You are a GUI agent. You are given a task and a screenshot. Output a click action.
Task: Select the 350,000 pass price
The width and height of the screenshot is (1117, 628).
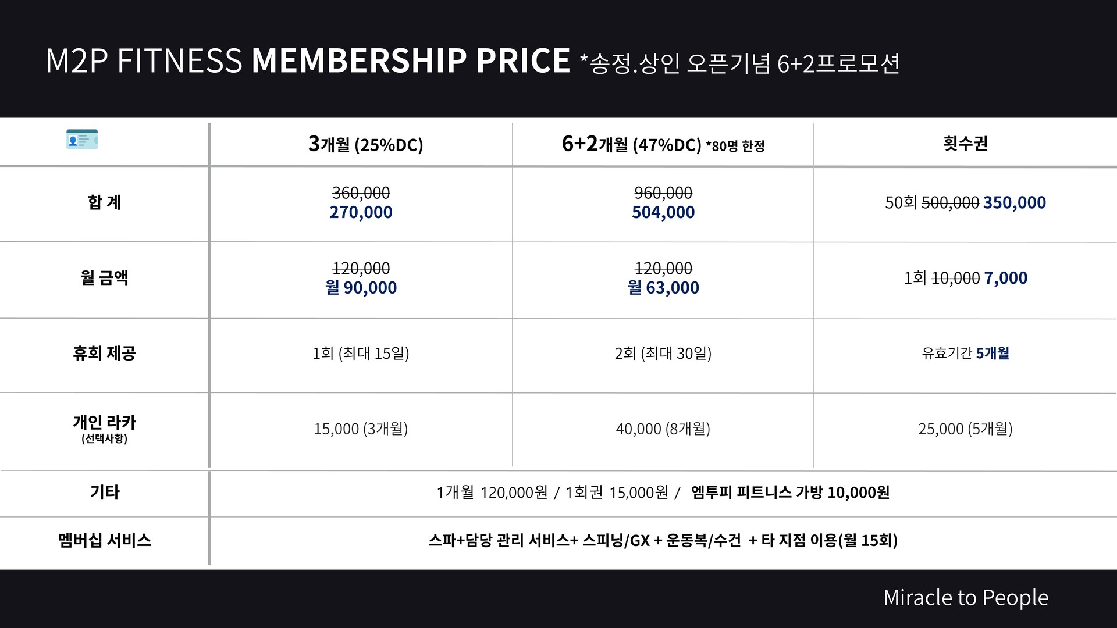(1015, 202)
